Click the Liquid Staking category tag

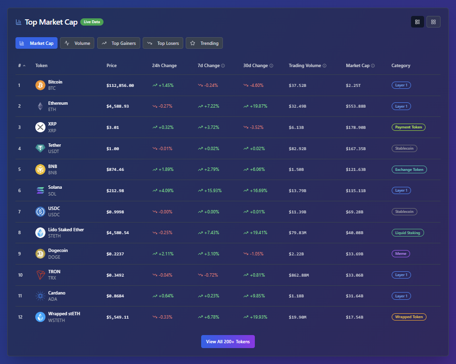tap(408, 233)
